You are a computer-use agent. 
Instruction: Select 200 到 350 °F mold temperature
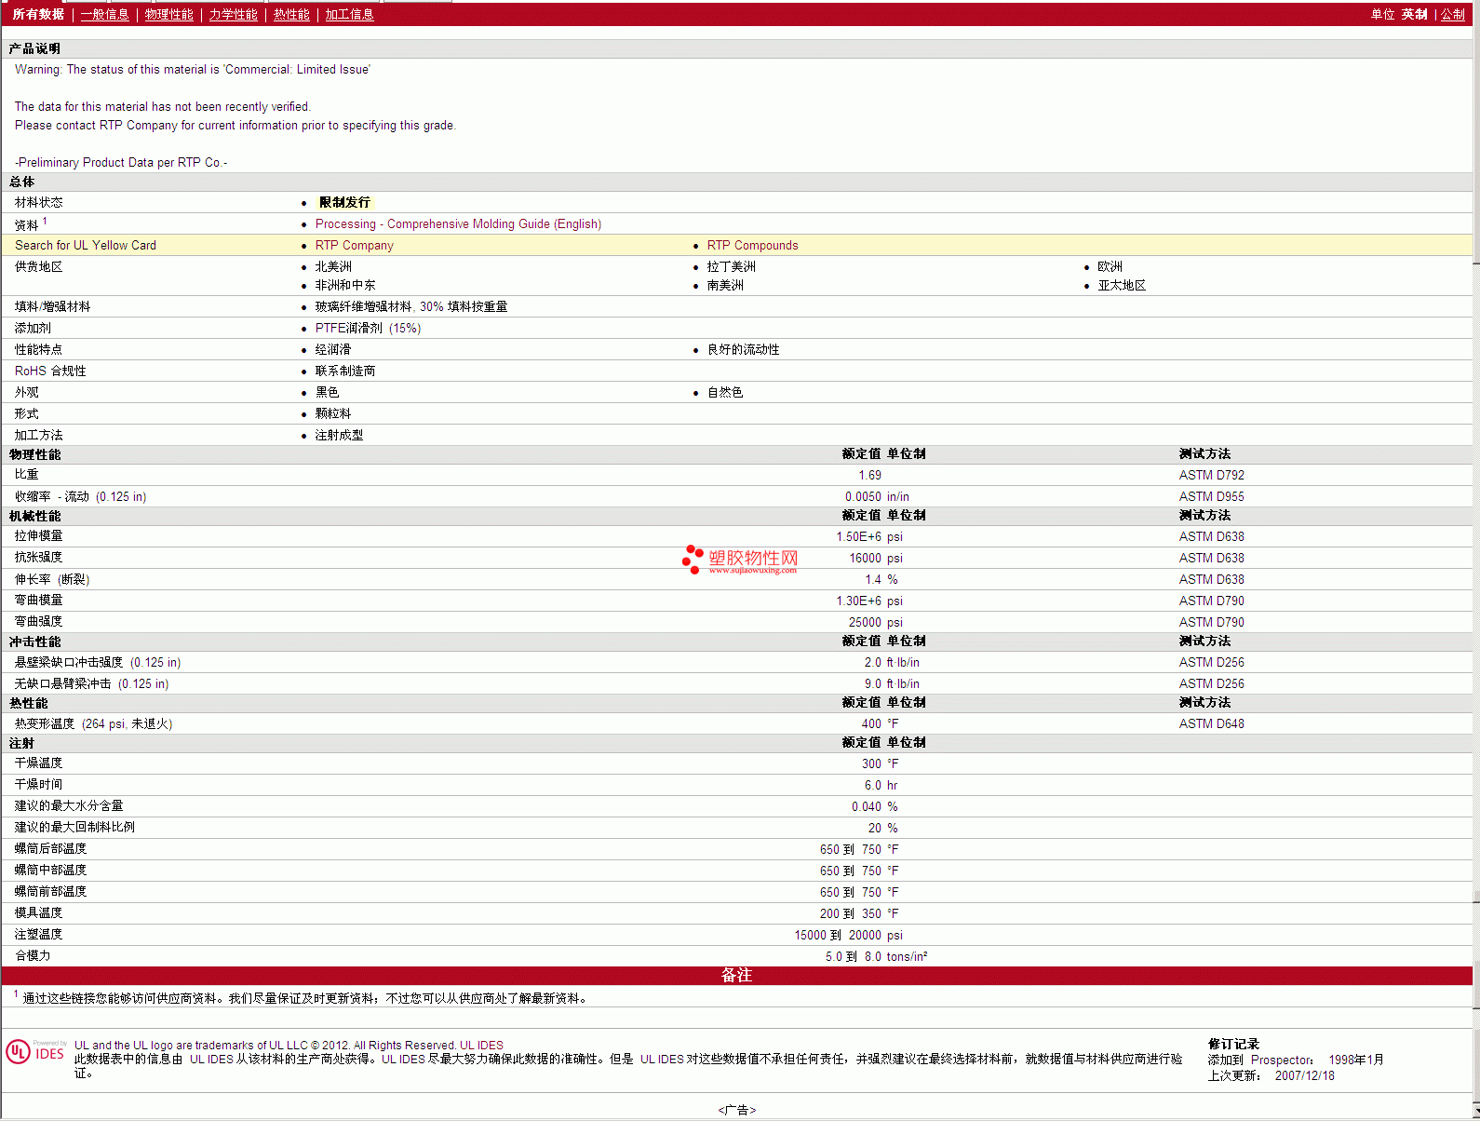(859, 914)
